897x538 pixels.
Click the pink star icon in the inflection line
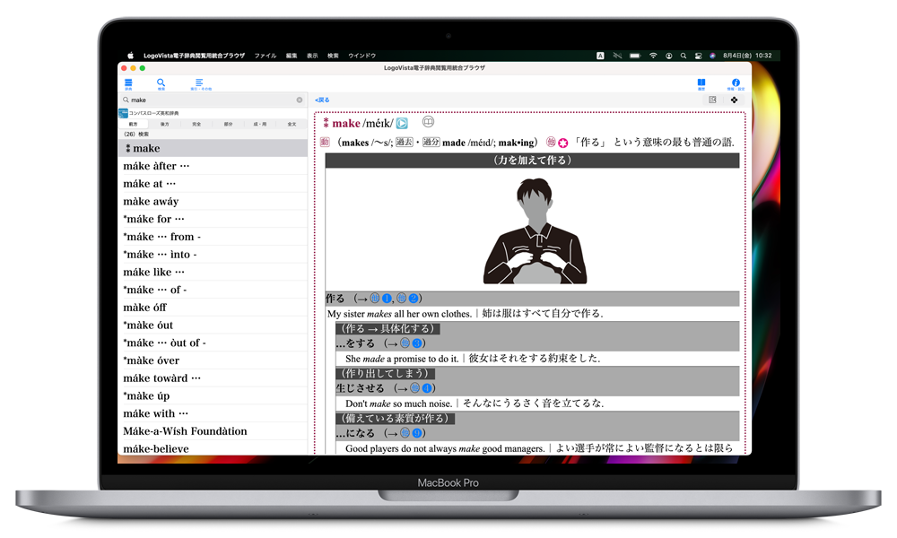point(563,143)
